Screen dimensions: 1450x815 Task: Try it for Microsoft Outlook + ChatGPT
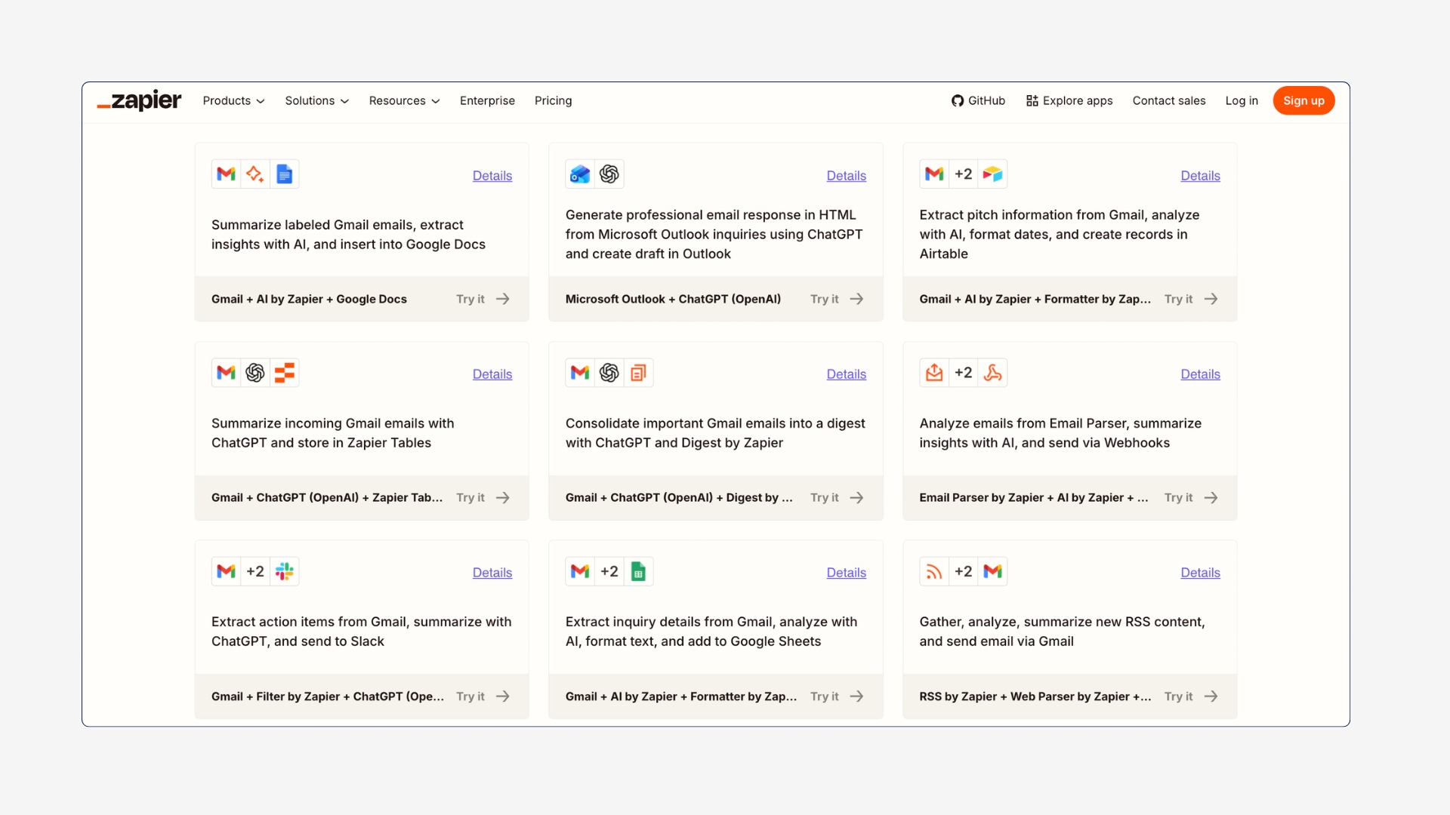[x=837, y=299]
